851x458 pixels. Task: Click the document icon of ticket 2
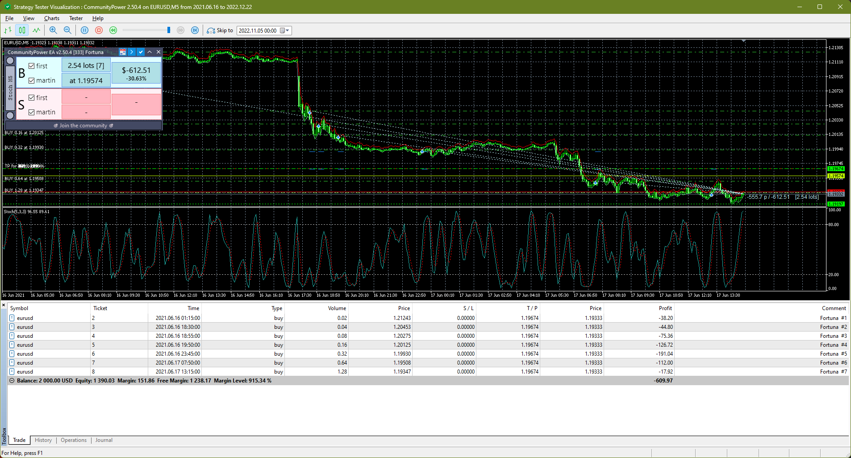[12, 318]
